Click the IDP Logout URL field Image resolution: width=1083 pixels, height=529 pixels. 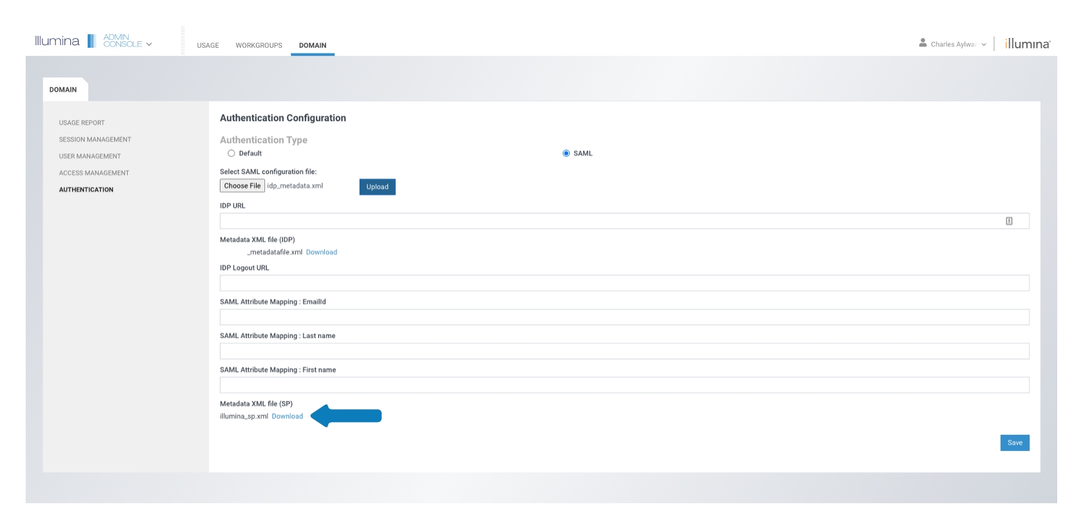pos(624,284)
